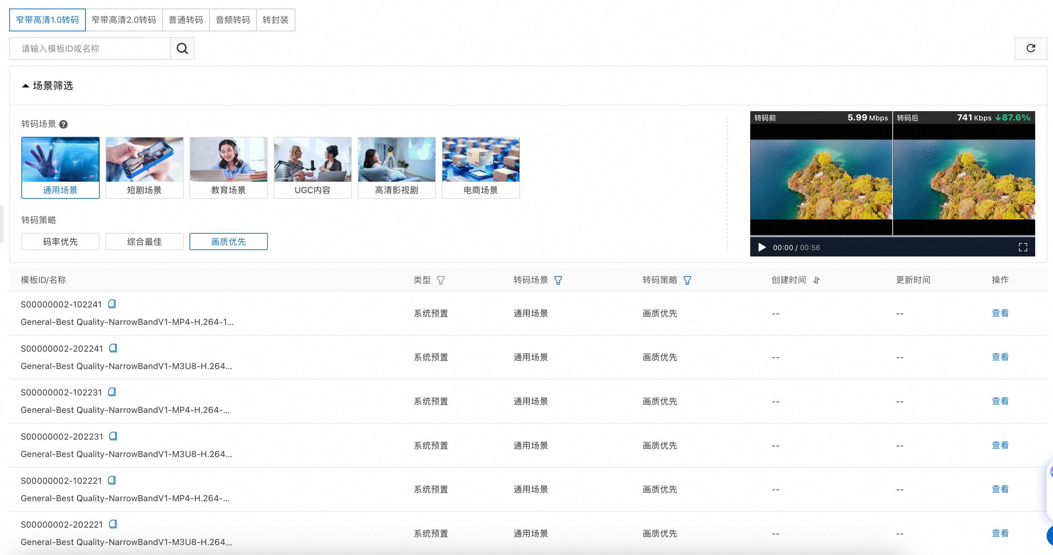Click the refresh icon button

pyautogui.click(x=1030, y=49)
